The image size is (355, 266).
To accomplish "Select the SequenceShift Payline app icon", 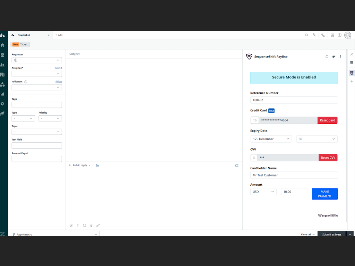I will pos(352,73).
